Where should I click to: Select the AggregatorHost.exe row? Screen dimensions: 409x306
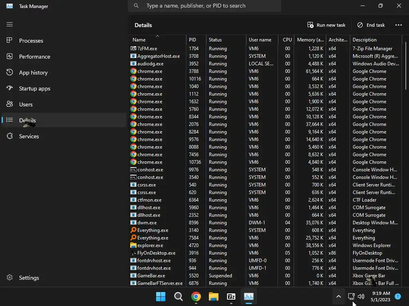(x=266, y=56)
